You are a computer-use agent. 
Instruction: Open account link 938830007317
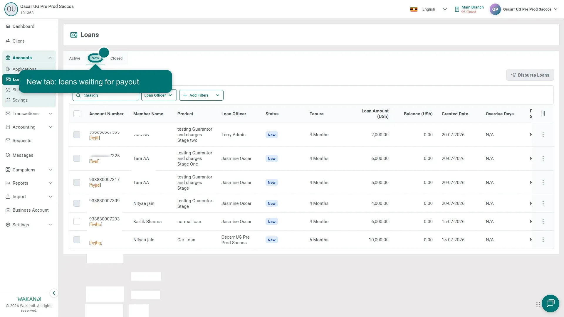point(104,180)
